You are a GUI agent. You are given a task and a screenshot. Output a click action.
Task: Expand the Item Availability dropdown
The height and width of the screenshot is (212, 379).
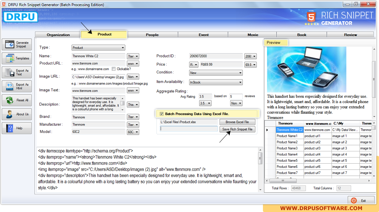coord(216,82)
